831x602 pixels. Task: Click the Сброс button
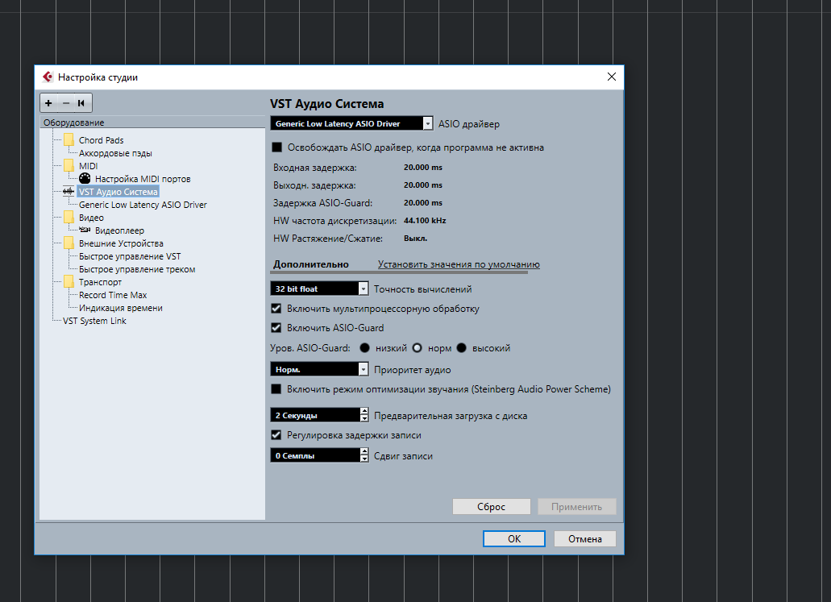[x=492, y=507]
